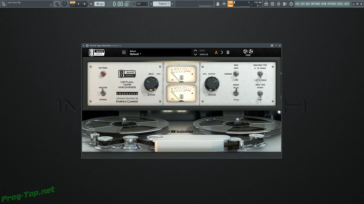The height and width of the screenshot is (204, 364).
Task: Flip the SPEED 30/15 ips switch
Action: pyautogui.click(x=236, y=93)
